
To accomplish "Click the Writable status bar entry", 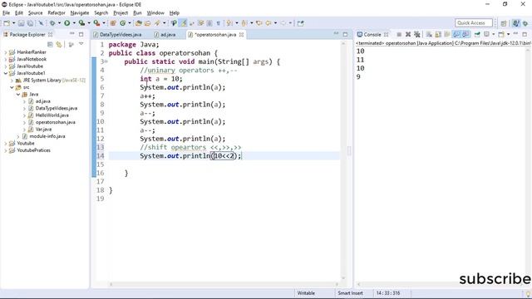I will pos(306,293).
